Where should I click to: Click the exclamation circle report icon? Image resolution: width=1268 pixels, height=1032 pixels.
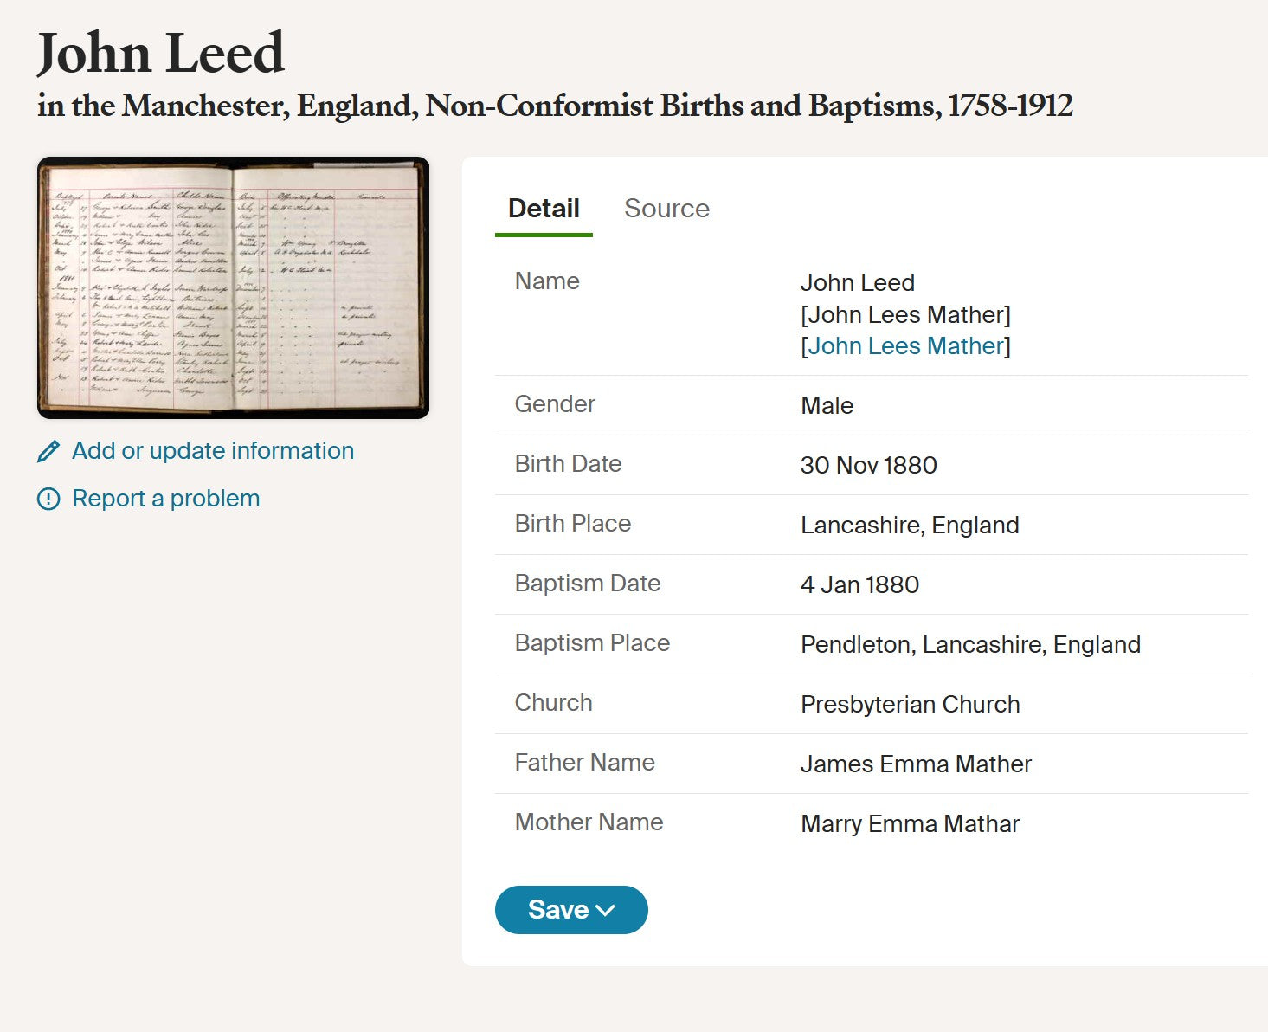[x=48, y=499]
